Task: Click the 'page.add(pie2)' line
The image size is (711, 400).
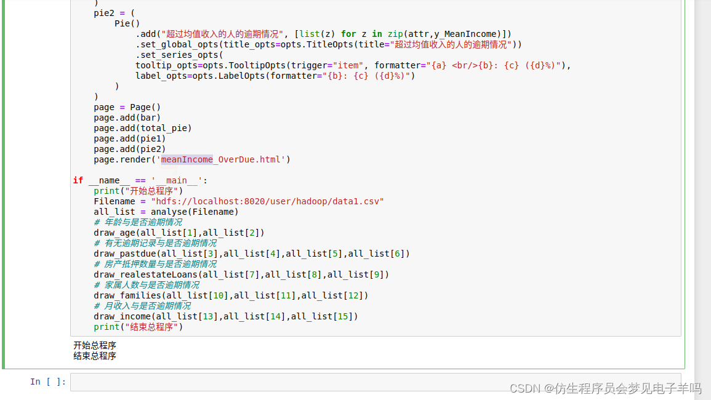Action: pyautogui.click(x=130, y=149)
